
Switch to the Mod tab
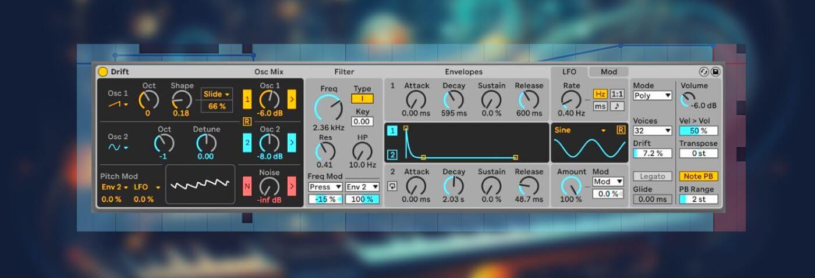pos(609,72)
